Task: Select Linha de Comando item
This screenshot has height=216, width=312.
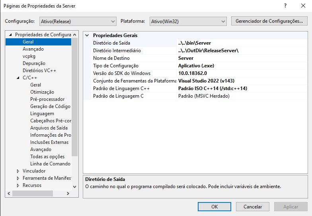Action: (x=50, y=164)
